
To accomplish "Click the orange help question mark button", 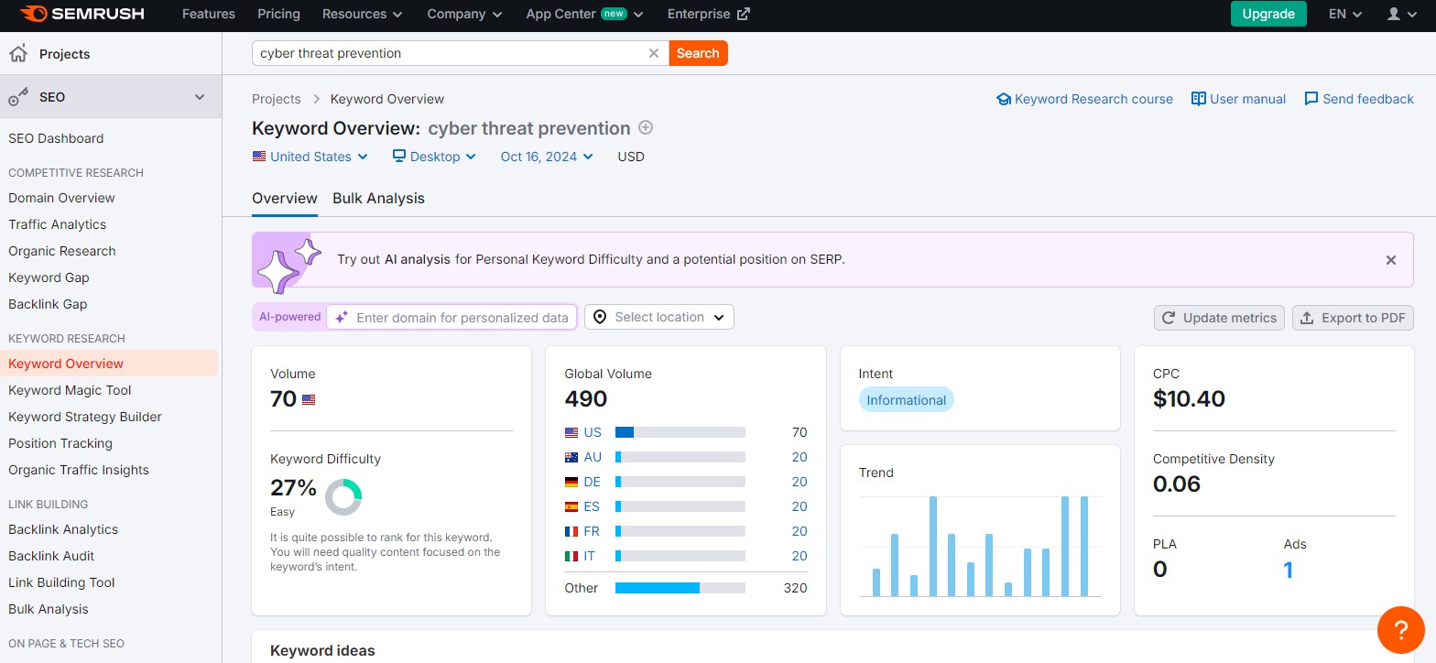I will tap(1400, 629).
